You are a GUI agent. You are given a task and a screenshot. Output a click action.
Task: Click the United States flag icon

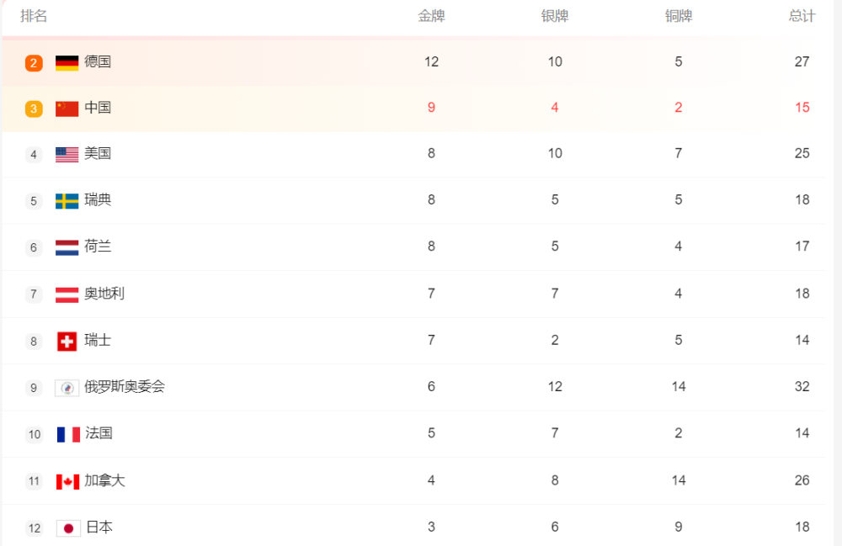pyautogui.click(x=67, y=155)
